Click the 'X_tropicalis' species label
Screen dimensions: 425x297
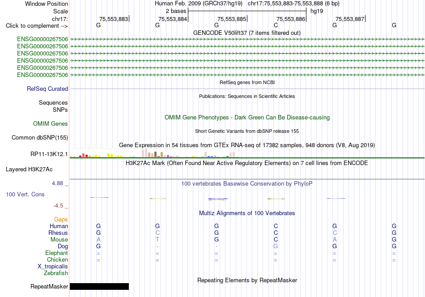coord(53,267)
